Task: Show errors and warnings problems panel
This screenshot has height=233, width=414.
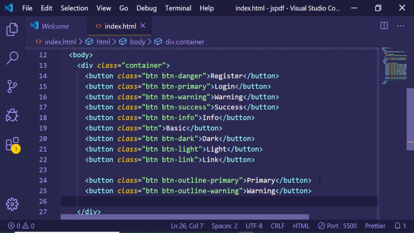Action: pyautogui.click(x=21, y=226)
